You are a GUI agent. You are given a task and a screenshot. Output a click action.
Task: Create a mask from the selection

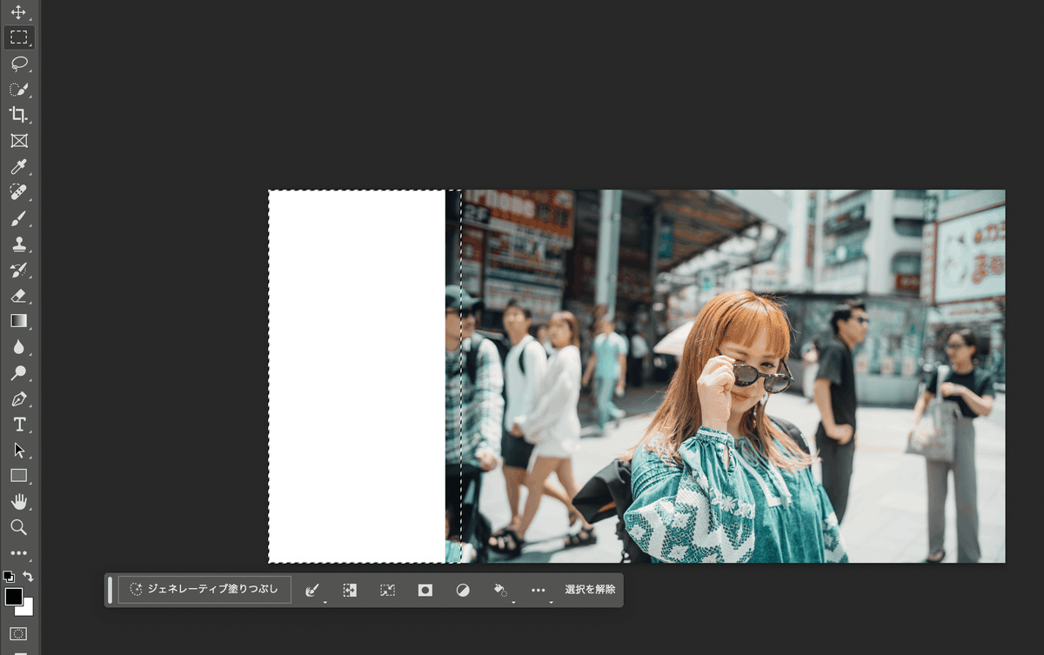(425, 590)
